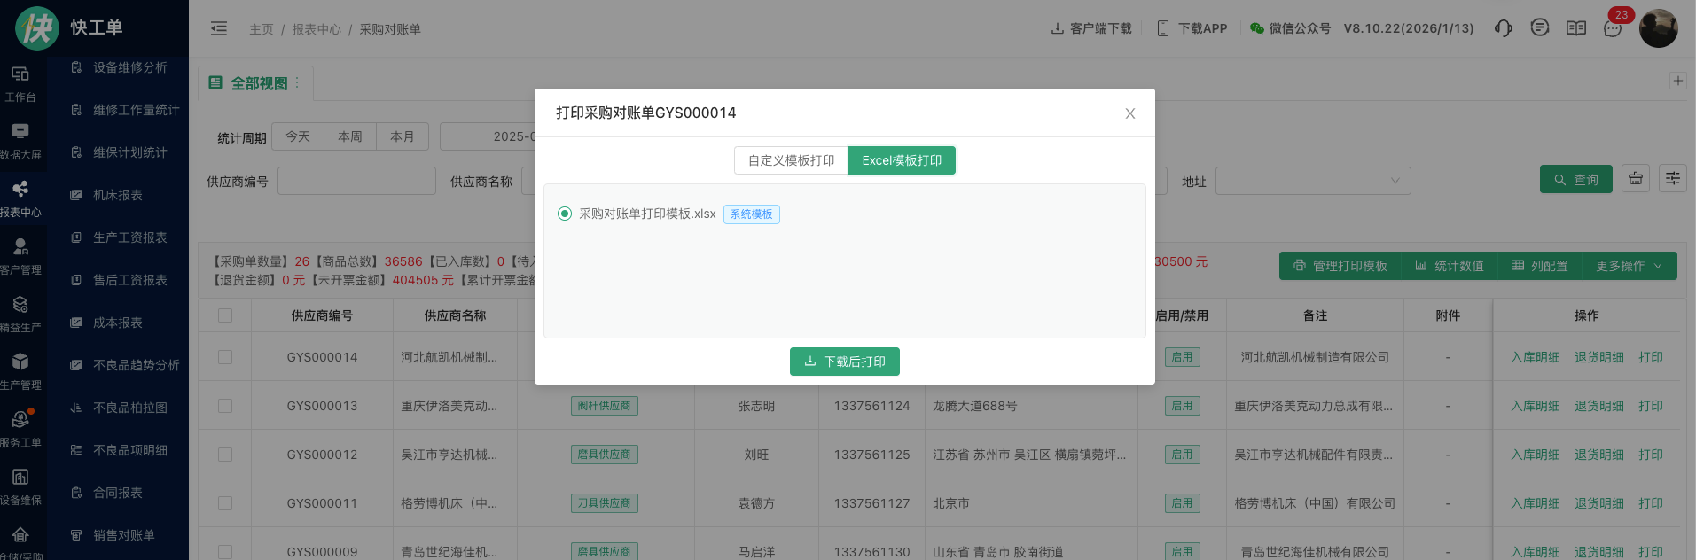Tick the checkbox for row GYS000013
The height and width of the screenshot is (560, 1696).
point(225,406)
